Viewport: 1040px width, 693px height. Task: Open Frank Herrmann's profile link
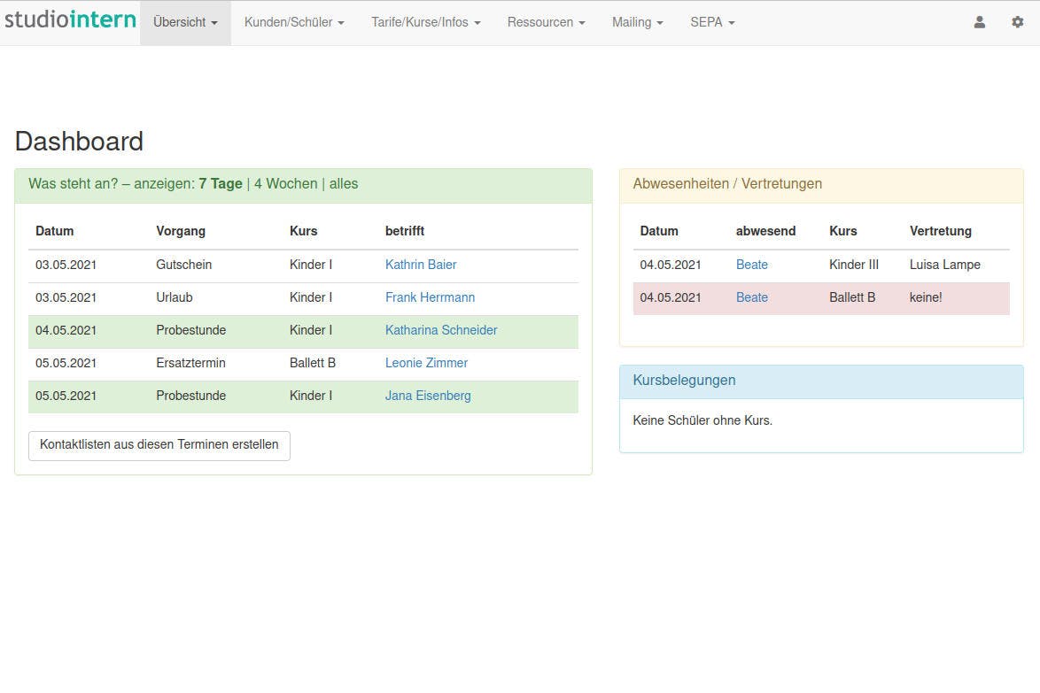point(430,297)
